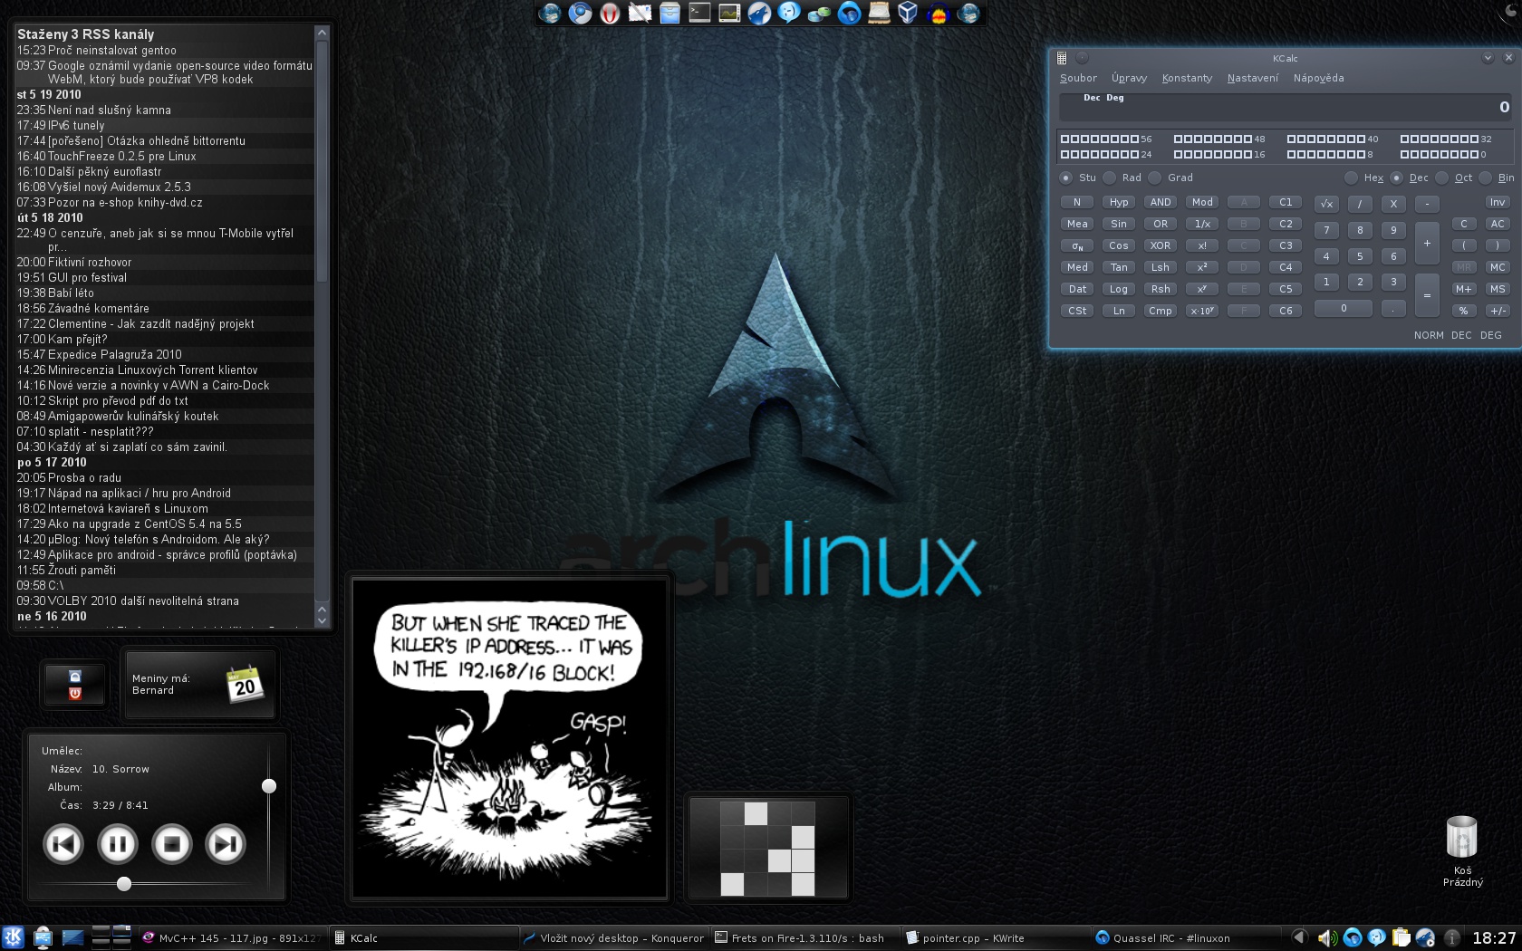
Task: Switch to the Quassel IRC taskbar entry
Action: pos(1185,938)
